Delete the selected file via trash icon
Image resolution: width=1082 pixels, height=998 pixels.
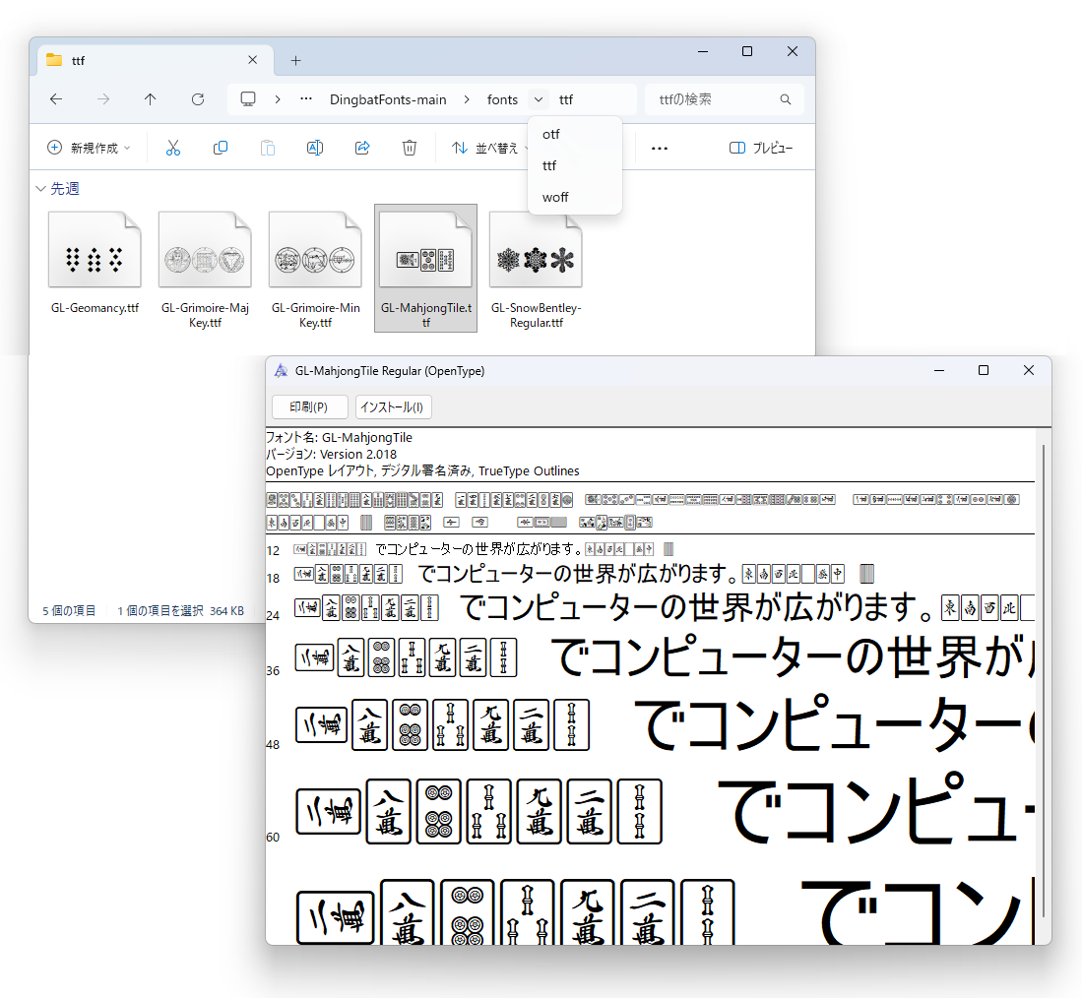click(410, 148)
